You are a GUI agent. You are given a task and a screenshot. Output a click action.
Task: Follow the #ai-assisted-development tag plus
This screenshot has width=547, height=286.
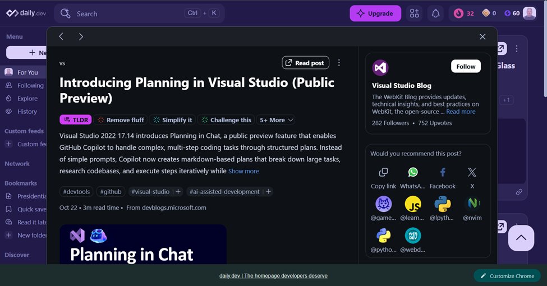point(268,191)
